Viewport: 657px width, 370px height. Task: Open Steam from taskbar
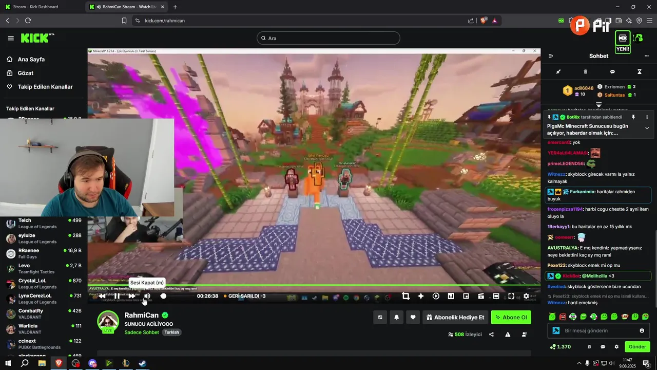(x=142, y=363)
